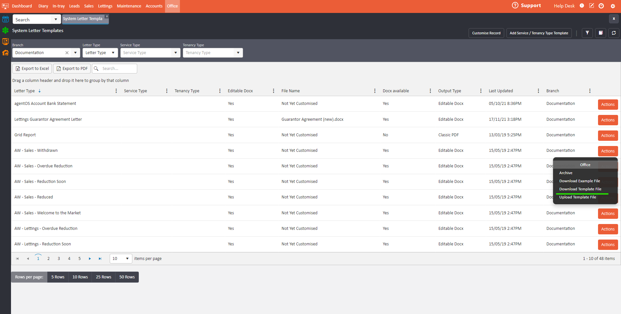Open the settings gear icon
Image resolution: width=621 pixels, height=314 pixels.
point(613,6)
